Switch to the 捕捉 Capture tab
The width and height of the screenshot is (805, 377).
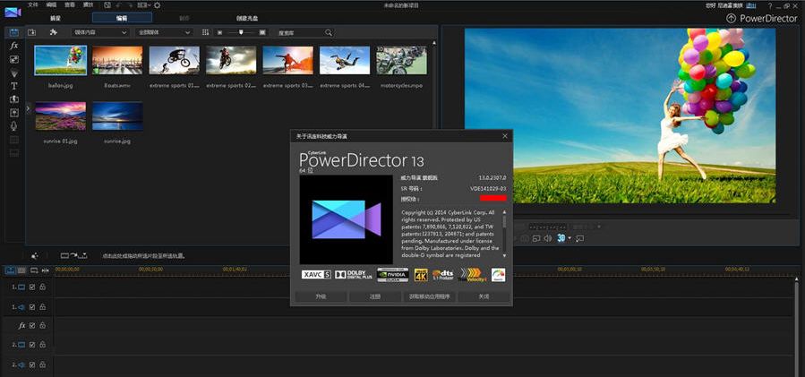click(56, 18)
